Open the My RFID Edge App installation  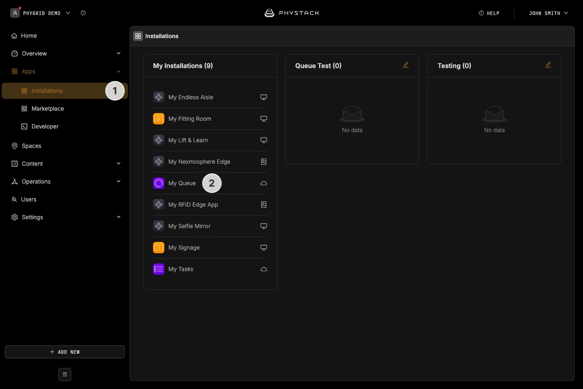[x=210, y=205]
